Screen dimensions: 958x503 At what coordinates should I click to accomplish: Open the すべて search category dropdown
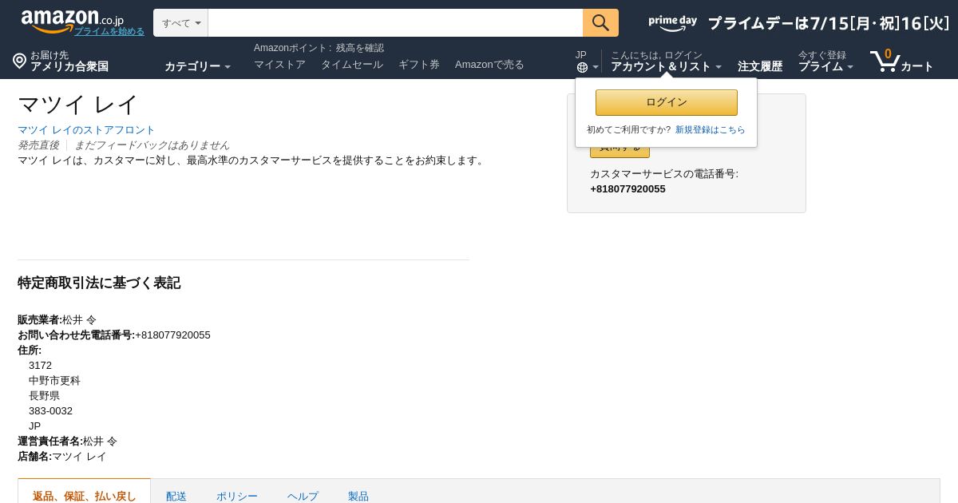point(180,22)
